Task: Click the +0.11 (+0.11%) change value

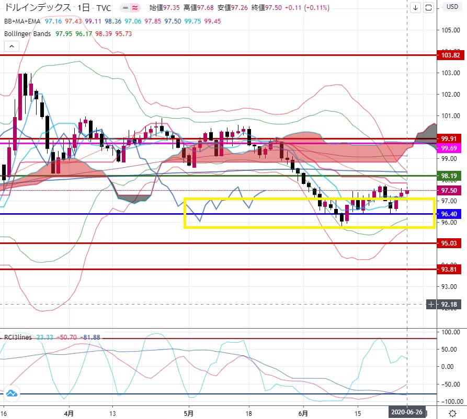Action: (x=307, y=8)
